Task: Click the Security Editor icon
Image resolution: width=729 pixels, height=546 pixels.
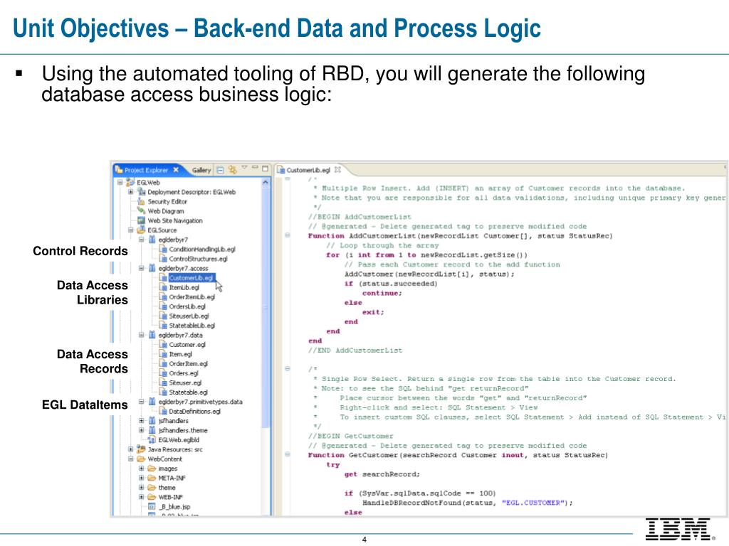Action: [x=141, y=201]
